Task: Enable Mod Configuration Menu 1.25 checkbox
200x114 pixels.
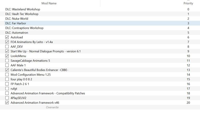Action: point(7,74)
